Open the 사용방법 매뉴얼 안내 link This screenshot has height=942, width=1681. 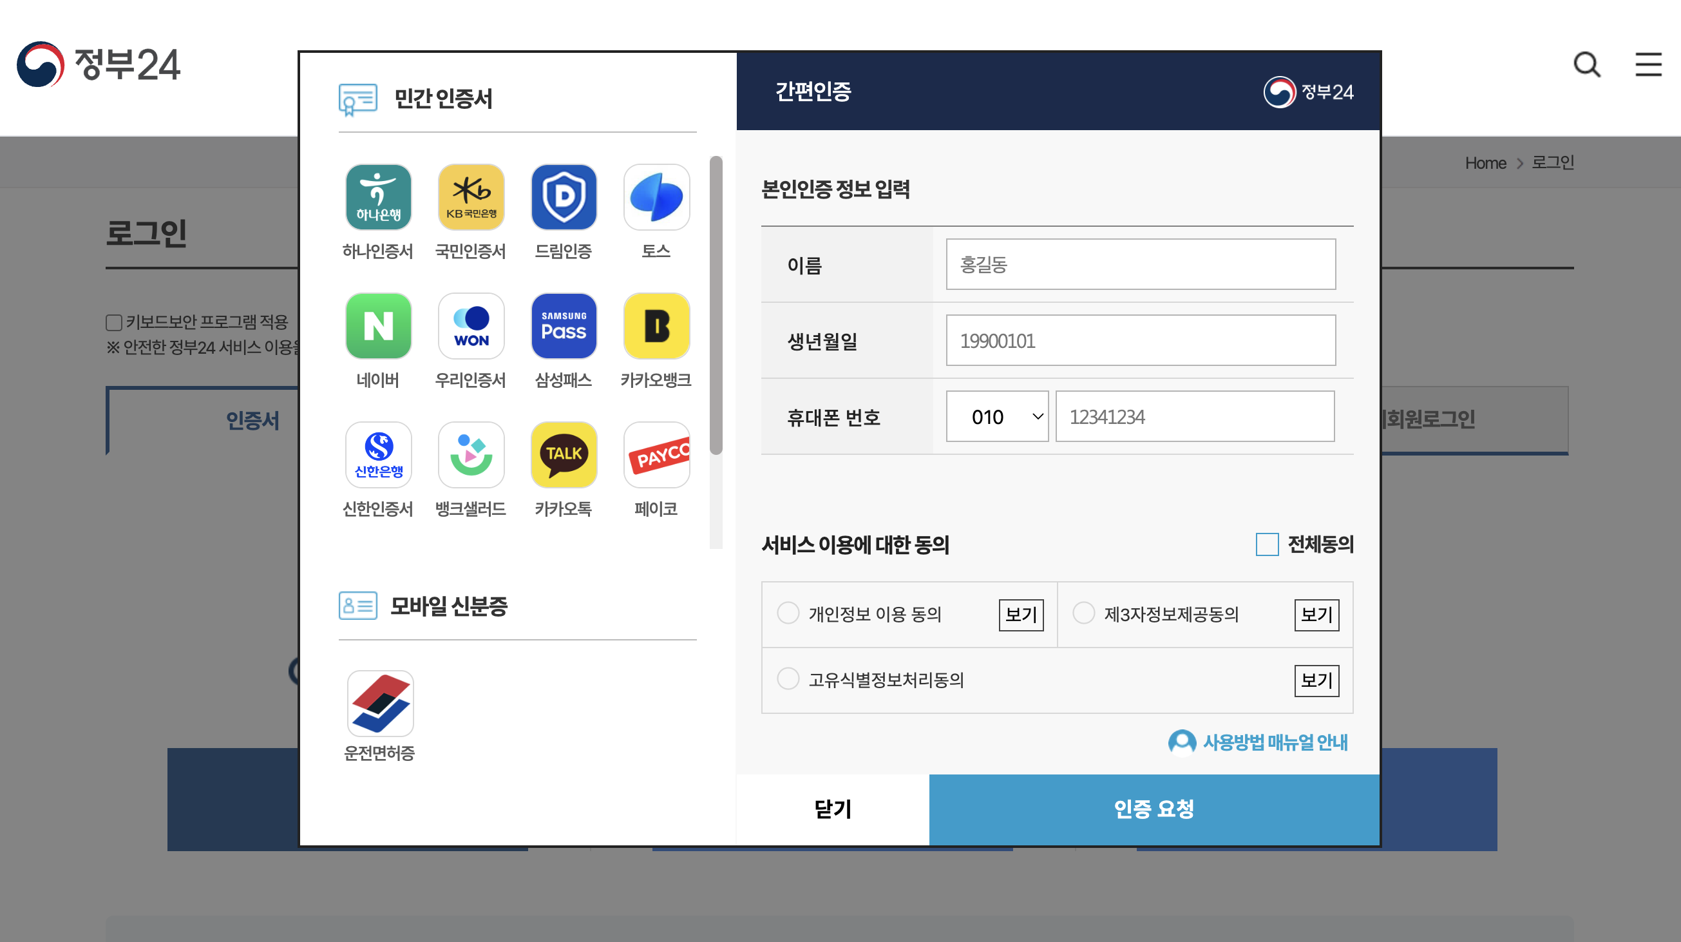pyautogui.click(x=1275, y=742)
